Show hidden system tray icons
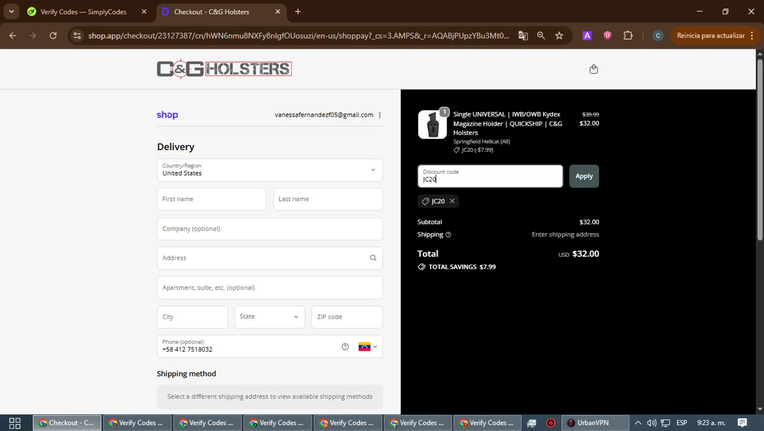The image size is (764, 431). click(638, 423)
